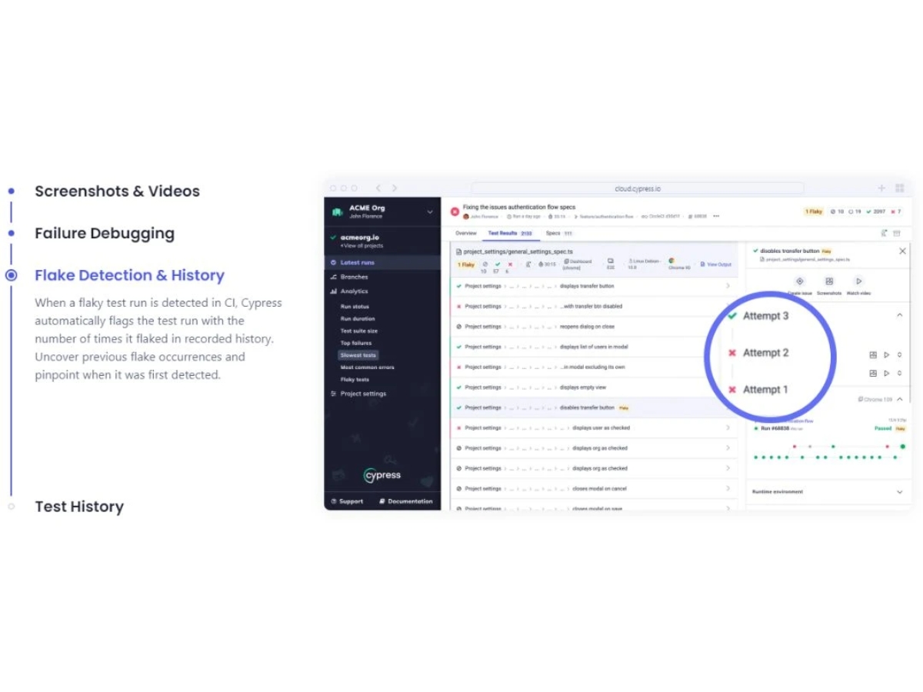Click the Latest runs sidebar icon
This screenshot has width=923, height=692.
pyautogui.click(x=333, y=262)
